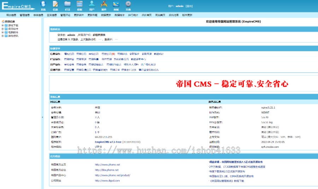This screenshot has height=189, width=318.
Task: Click the EmpireCMS v7.5 Free version link
Action: tap(108, 142)
